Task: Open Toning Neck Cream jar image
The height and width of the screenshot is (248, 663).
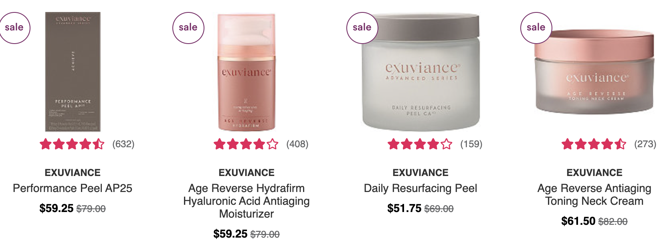Action: 595,72
